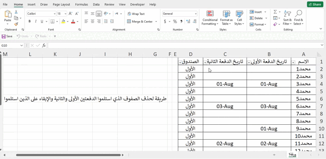Click the percent style icon

point(175,22)
